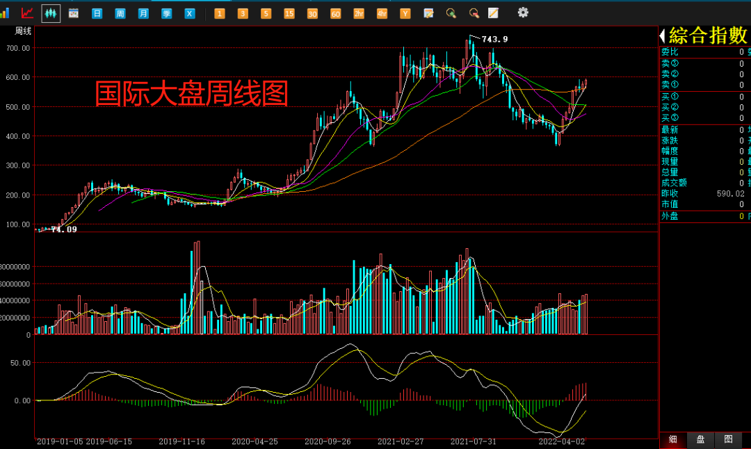Click the 委比 row label
The width and height of the screenshot is (751, 449).
670,51
